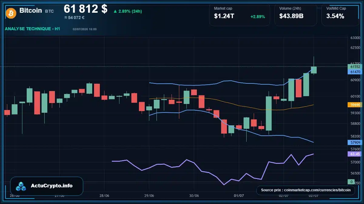Select the Bitcoin title text
364x204 pixels.
(x=31, y=10)
